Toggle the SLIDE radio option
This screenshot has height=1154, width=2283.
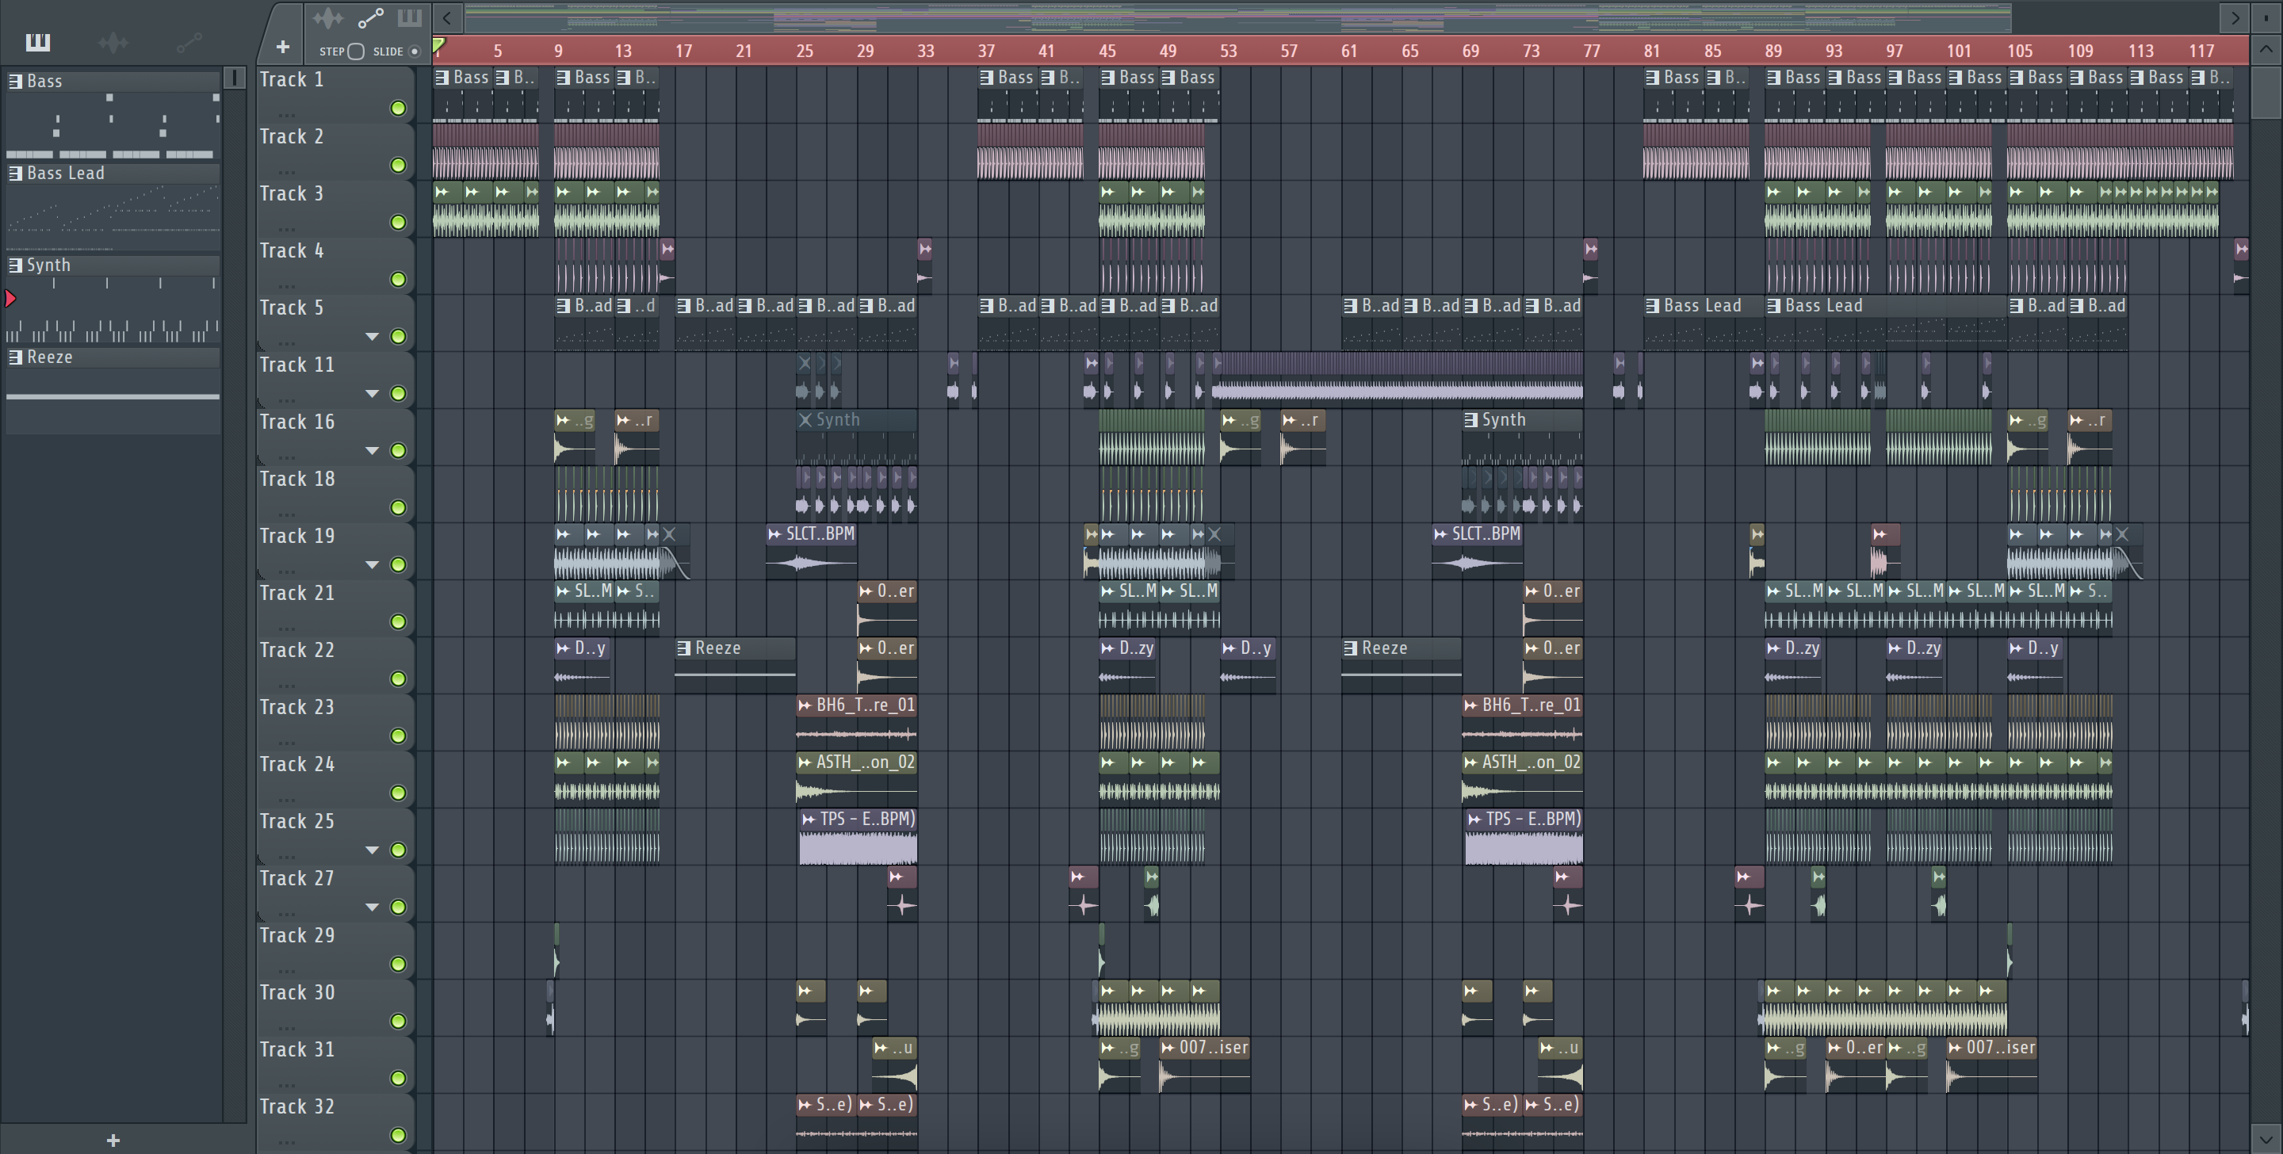tap(414, 52)
